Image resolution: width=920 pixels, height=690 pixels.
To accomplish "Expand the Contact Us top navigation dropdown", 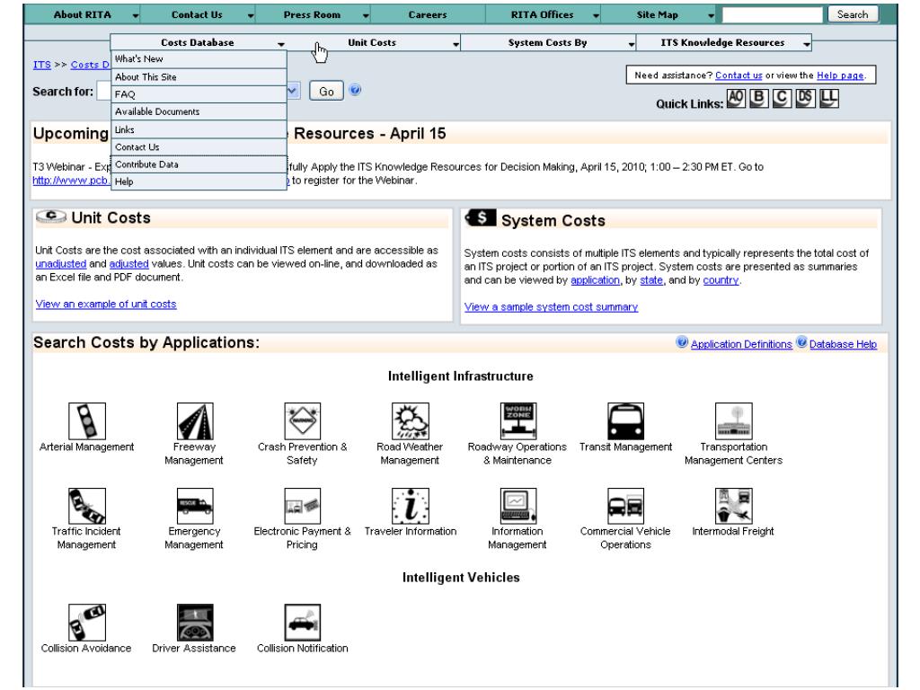I will coord(251,16).
